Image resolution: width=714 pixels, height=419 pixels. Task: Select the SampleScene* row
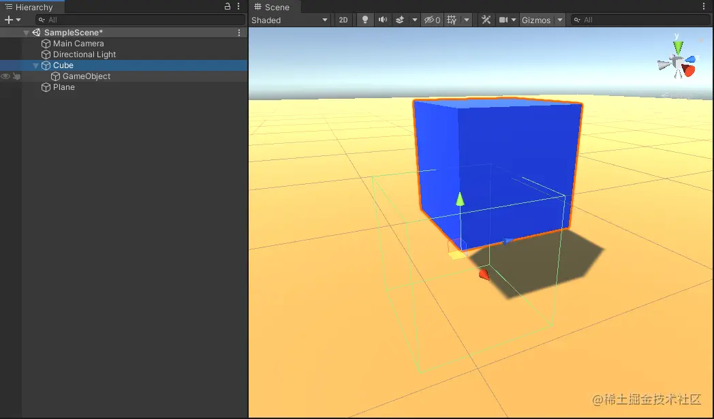124,32
